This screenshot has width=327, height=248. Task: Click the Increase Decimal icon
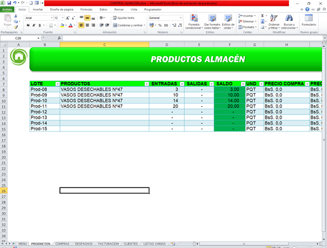(174, 26)
